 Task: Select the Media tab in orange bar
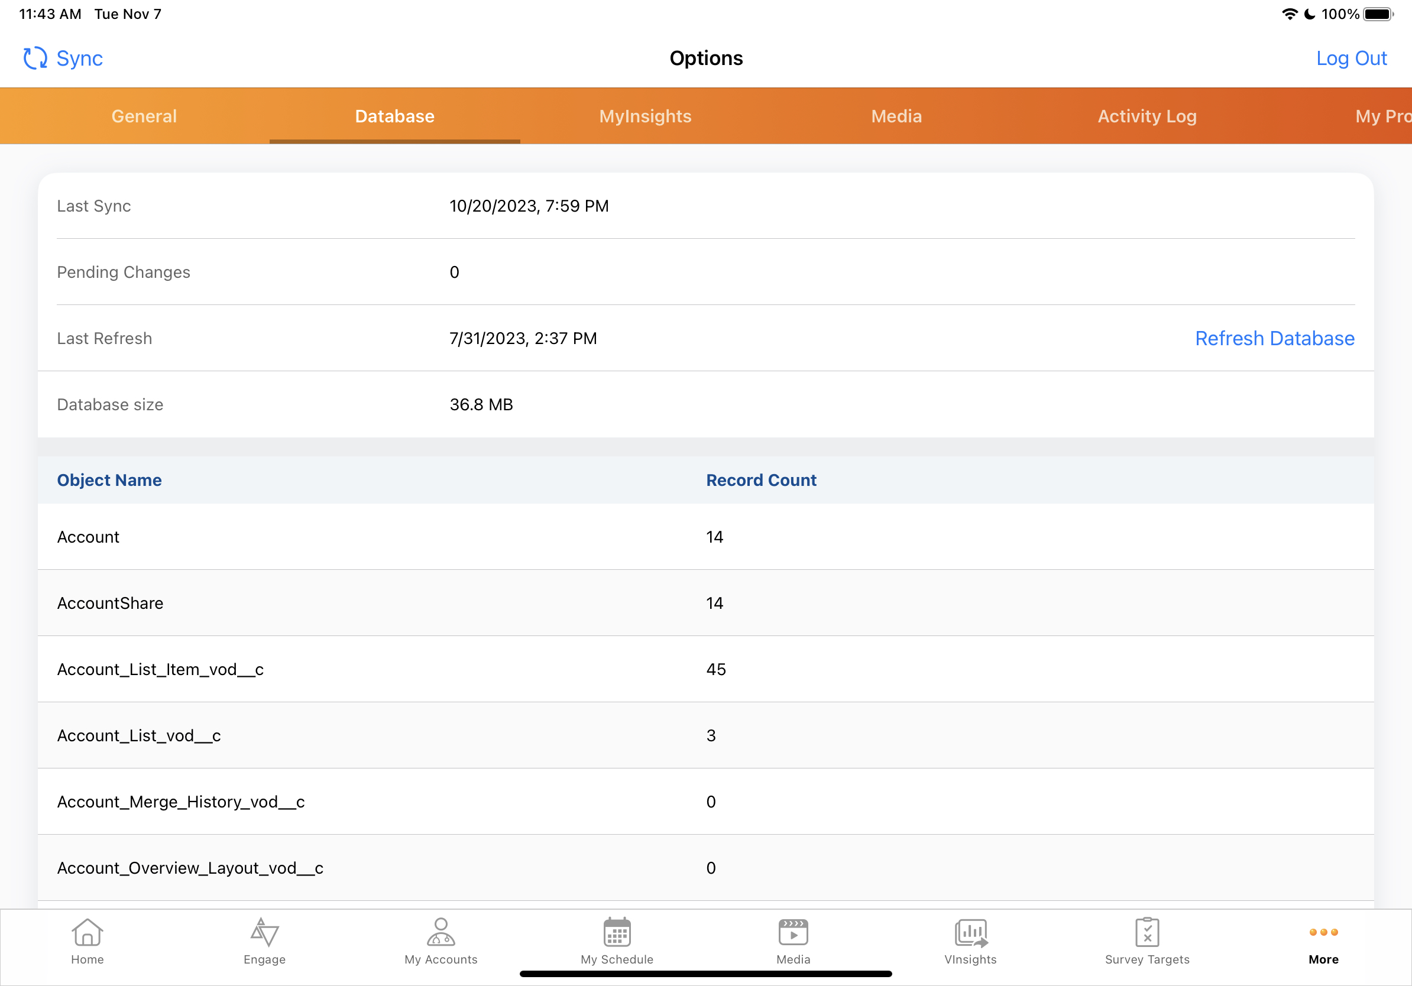[x=896, y=116]
